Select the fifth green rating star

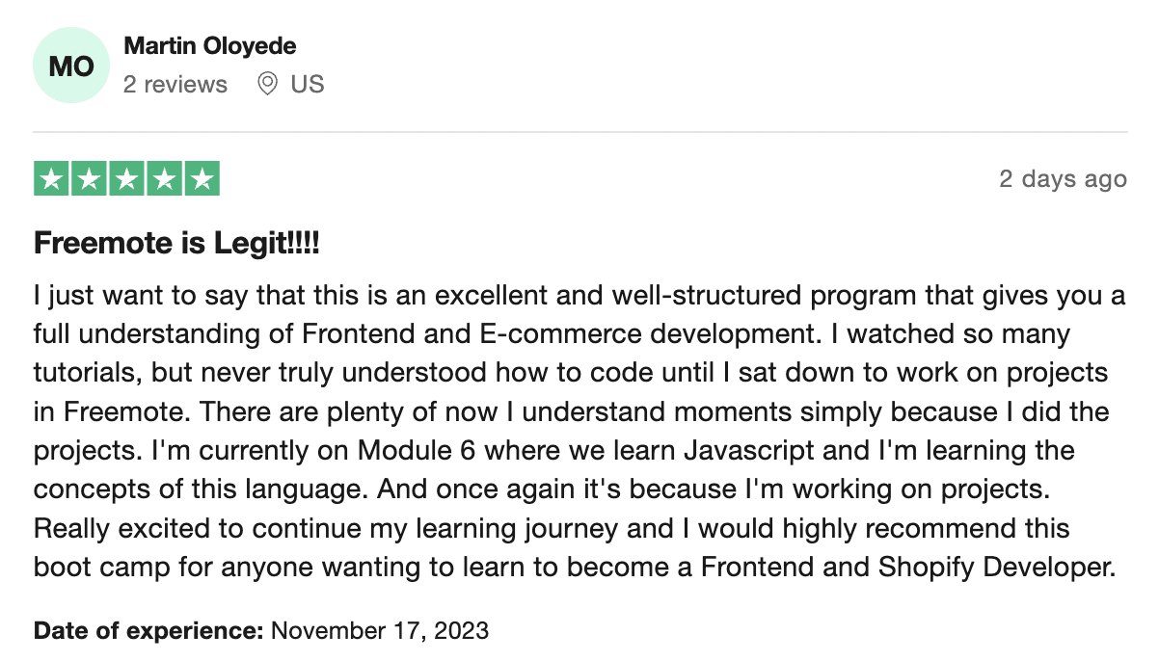click(202, 179)
